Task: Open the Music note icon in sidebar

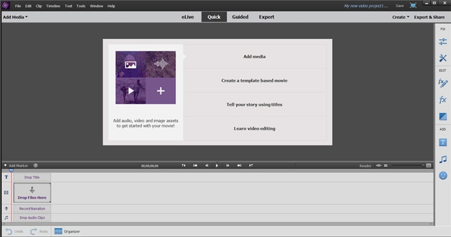Action: click(443, 159)
